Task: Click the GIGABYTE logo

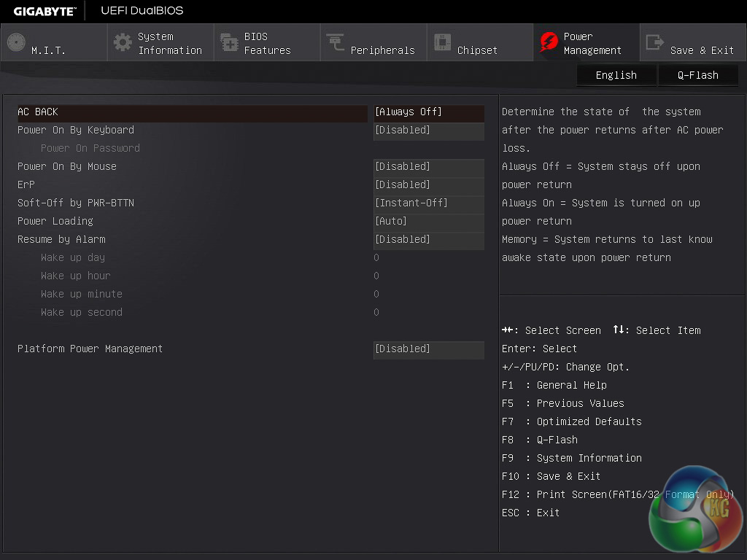Action: (x=44, y=11)
